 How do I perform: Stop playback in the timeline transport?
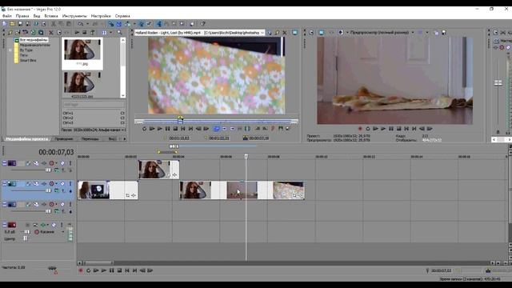coord(119,270)
